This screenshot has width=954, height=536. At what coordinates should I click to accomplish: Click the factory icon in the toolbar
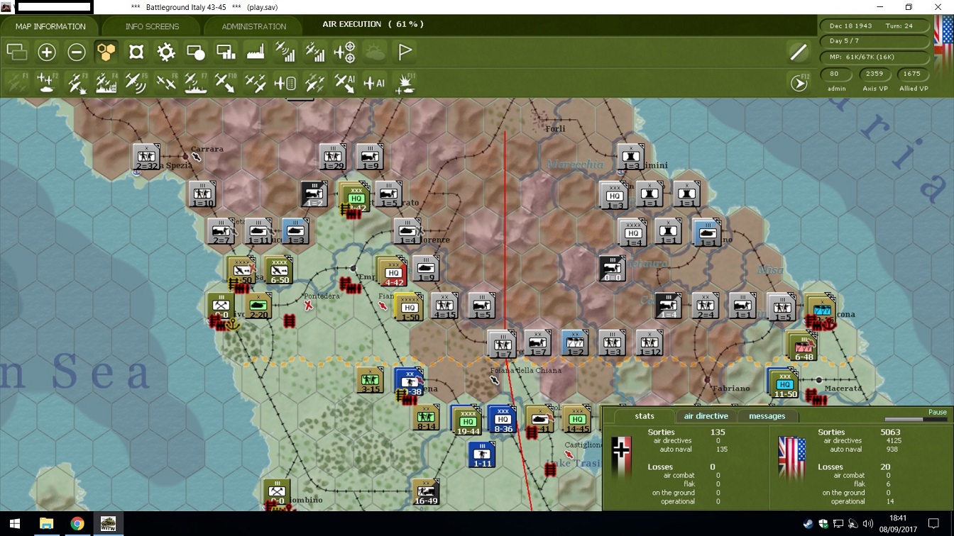(x=256, y=52)
